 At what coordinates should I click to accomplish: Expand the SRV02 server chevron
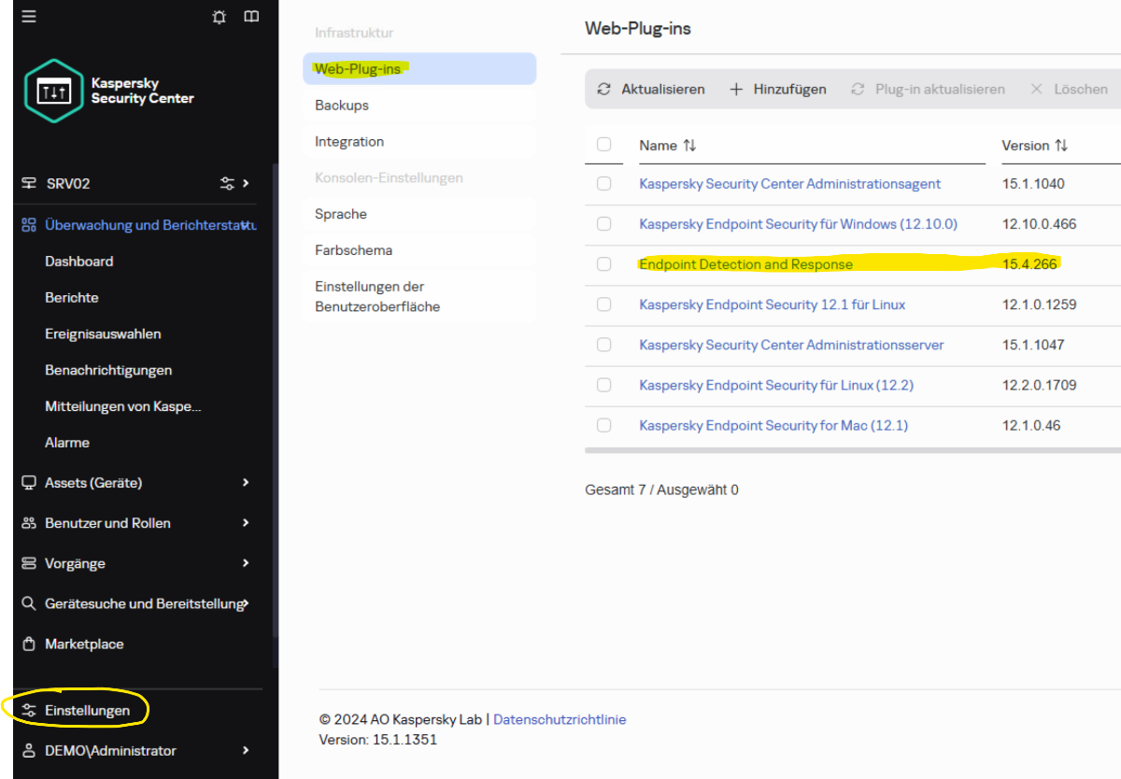click(x=246, y=184)
